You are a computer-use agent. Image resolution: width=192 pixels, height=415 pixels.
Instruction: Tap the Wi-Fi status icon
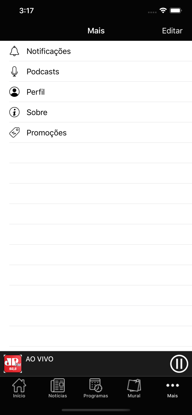pyautogui.click(x=163, y=11)
